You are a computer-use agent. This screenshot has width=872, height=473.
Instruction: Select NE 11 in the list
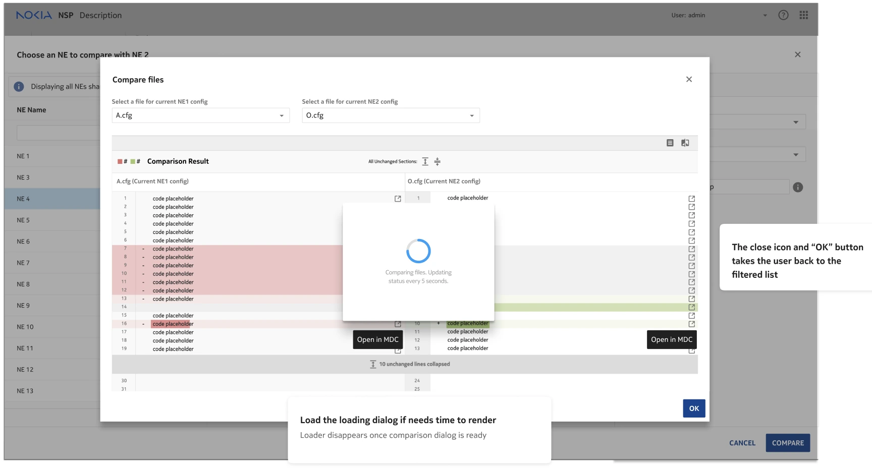click(x=52, y=348)
